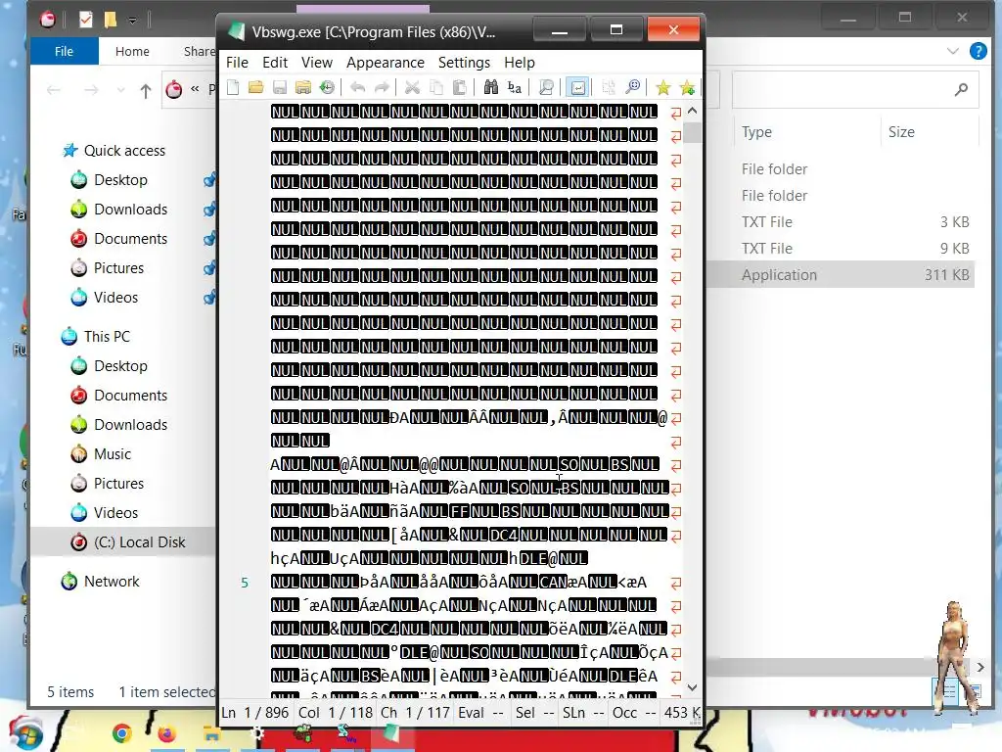1002x752 pixels.
Task: Click the Type column header
Action: [756, 132]
